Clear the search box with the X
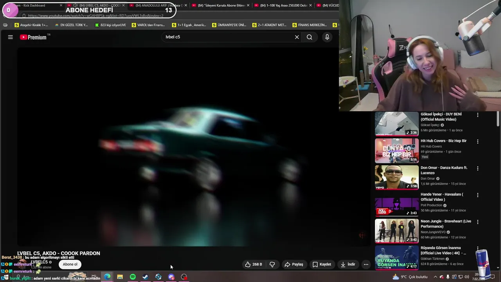This screenshot has height=282, width=501. [x=297, y=37]
